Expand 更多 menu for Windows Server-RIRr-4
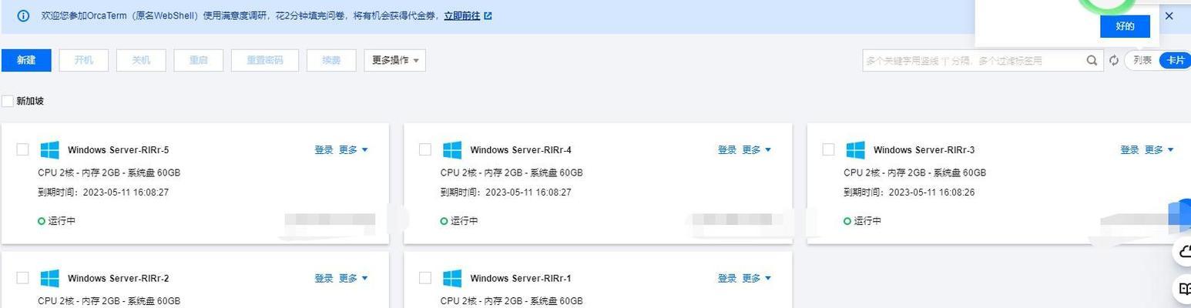The image size is (1191, 308). point(757,150)
